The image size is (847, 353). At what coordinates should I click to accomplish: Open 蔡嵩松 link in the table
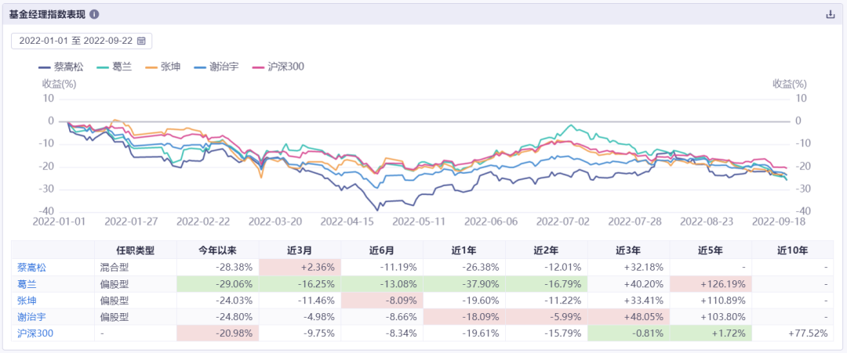coord(32,267)
